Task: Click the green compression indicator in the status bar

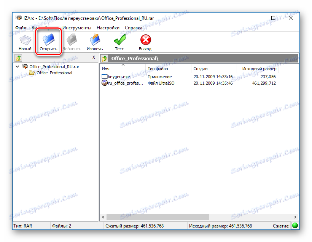Action: click(295, 226)
